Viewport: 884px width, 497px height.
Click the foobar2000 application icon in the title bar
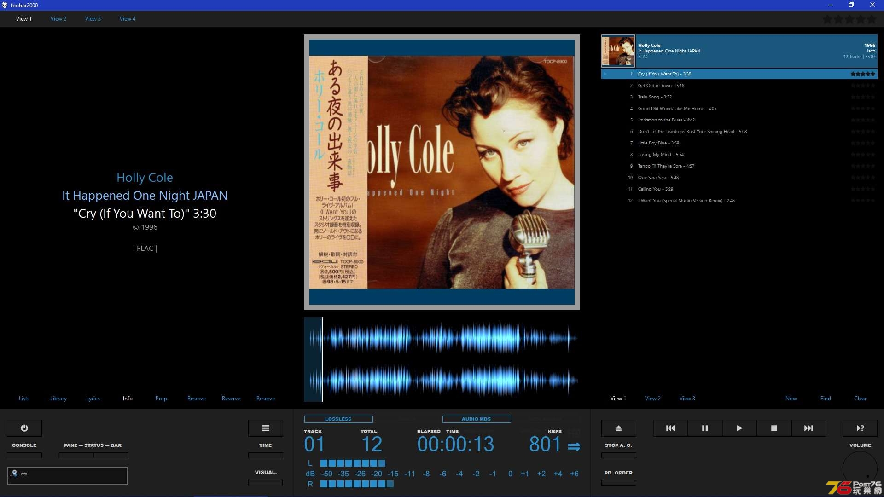click(5, 5)
